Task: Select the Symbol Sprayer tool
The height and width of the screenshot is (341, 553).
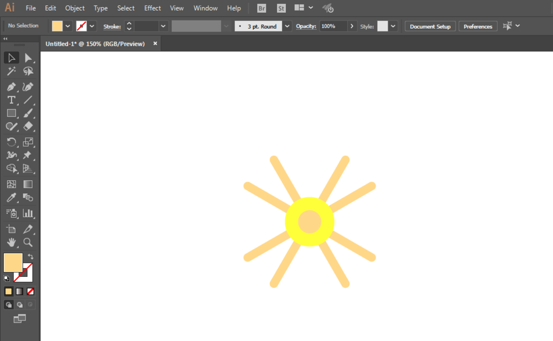Action: coord(11,213)
